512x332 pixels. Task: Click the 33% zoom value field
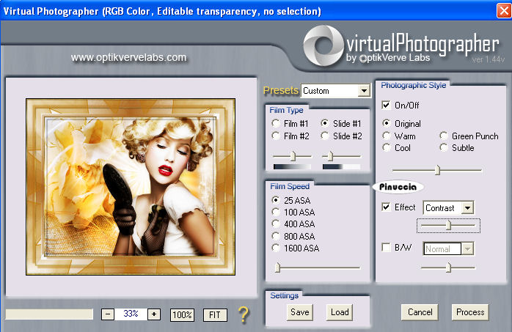(131, 314)
